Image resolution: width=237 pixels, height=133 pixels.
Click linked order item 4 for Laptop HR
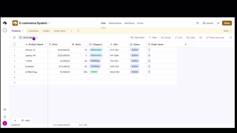[x=149, y=55]
